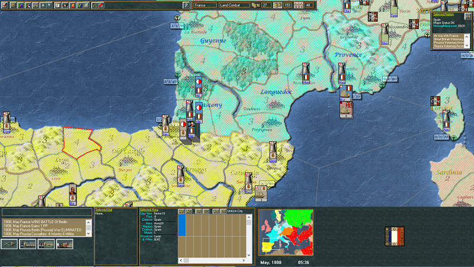The width and height of the screenshot is (474, 267).
Task: Open the bar chart statistics icon
Action: click(21, 5)
